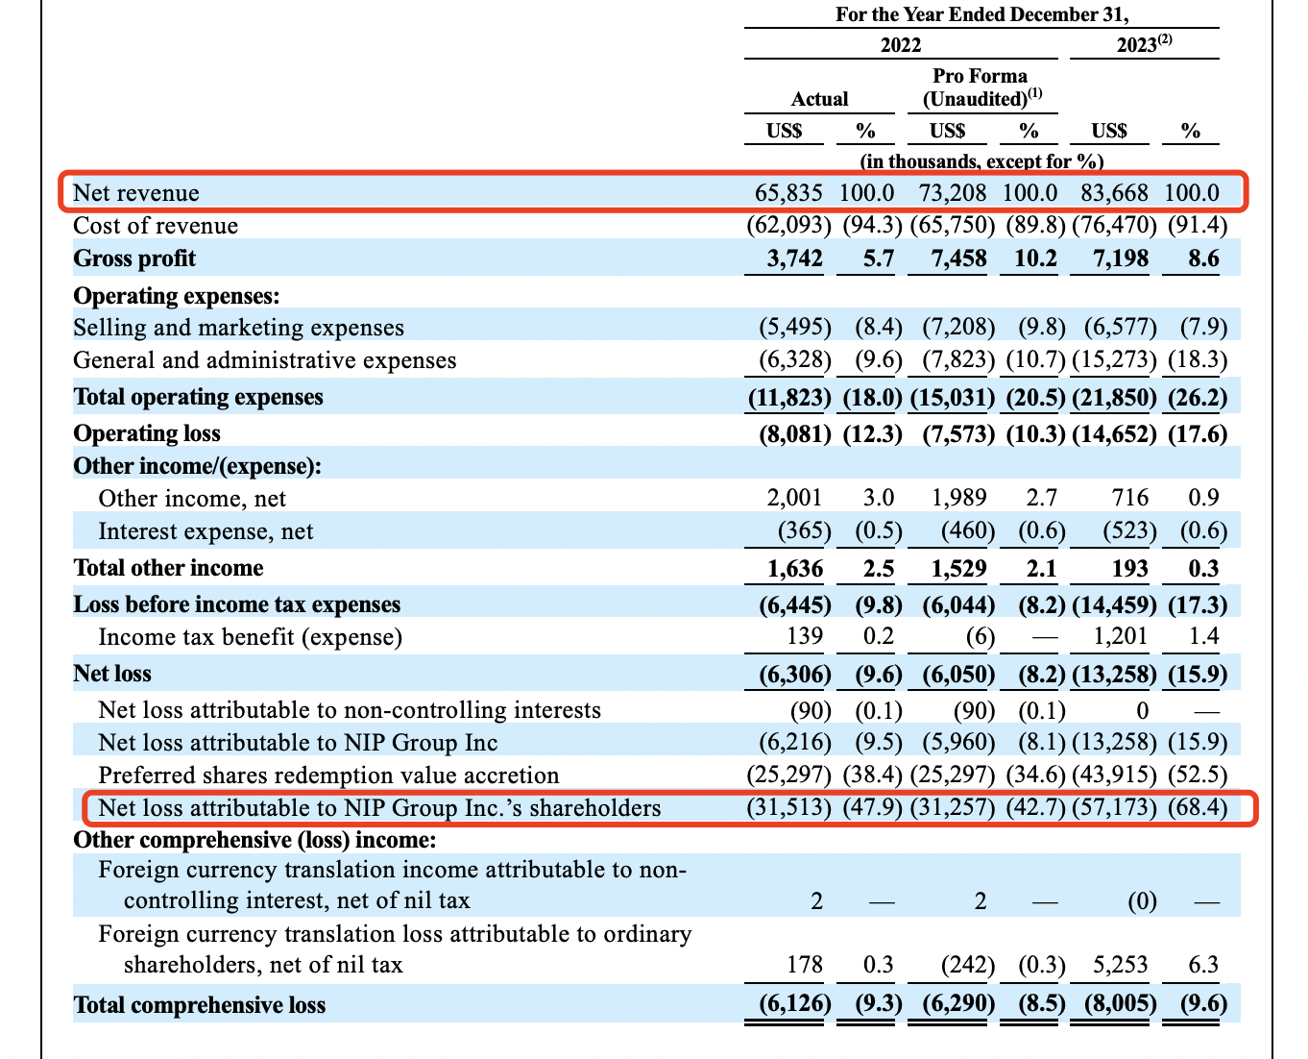
Task: Select net revenue value 83,668
Action: (x=1115, y=193)
